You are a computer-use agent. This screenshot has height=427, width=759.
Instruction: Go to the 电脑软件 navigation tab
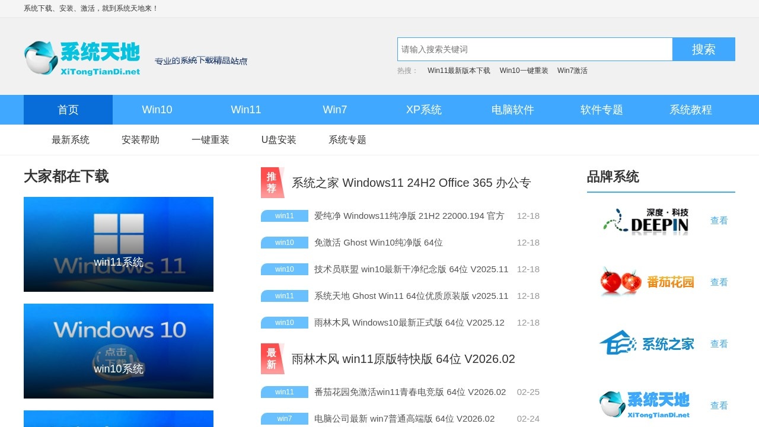coord(513,110)
